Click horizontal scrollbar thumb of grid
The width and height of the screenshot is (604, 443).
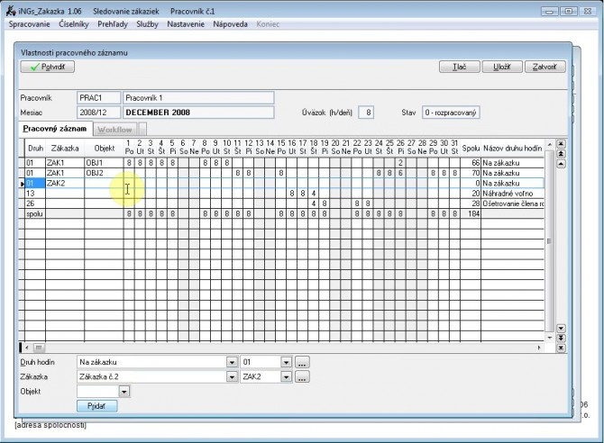click(x=39, y=348)
